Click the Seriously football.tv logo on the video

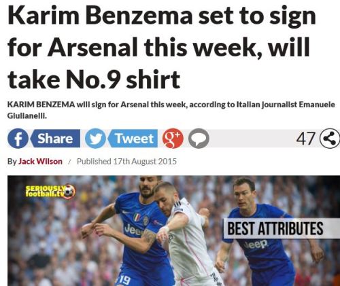coord(50,192)
